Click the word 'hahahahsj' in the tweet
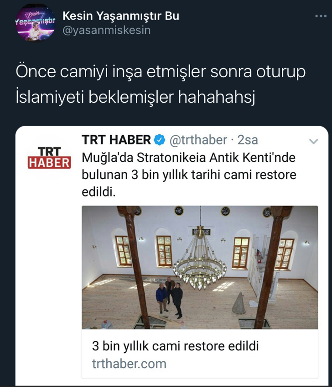This screenshot has width=332, height=387. tap(217, 97)
